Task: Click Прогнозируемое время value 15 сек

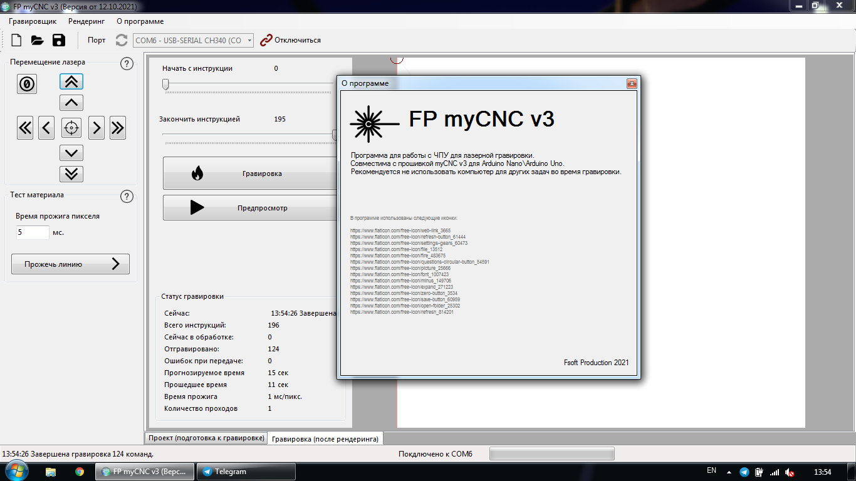Action: tap(278, 373)
